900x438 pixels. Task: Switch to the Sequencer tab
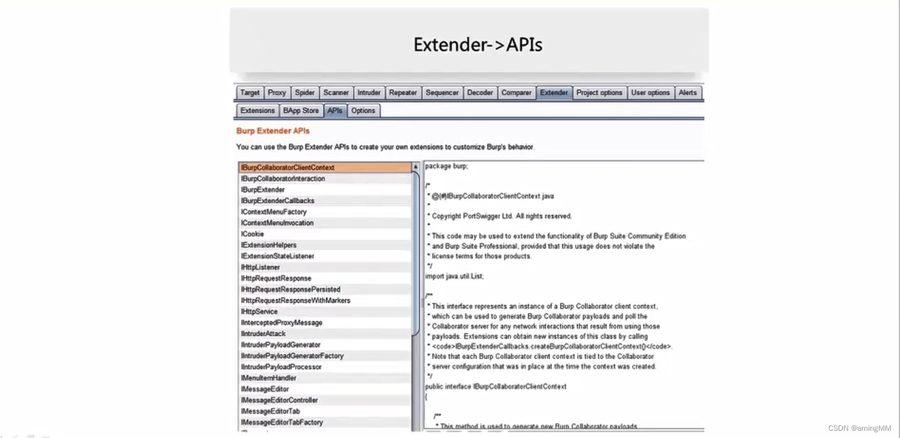[442, 93]
